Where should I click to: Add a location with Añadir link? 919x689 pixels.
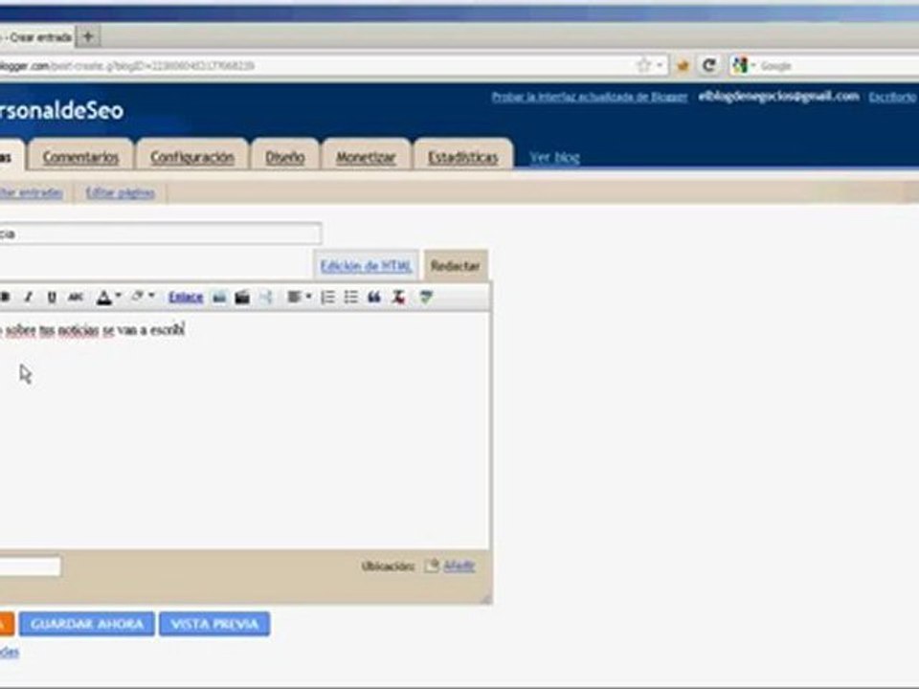click(x=459, y=566)
